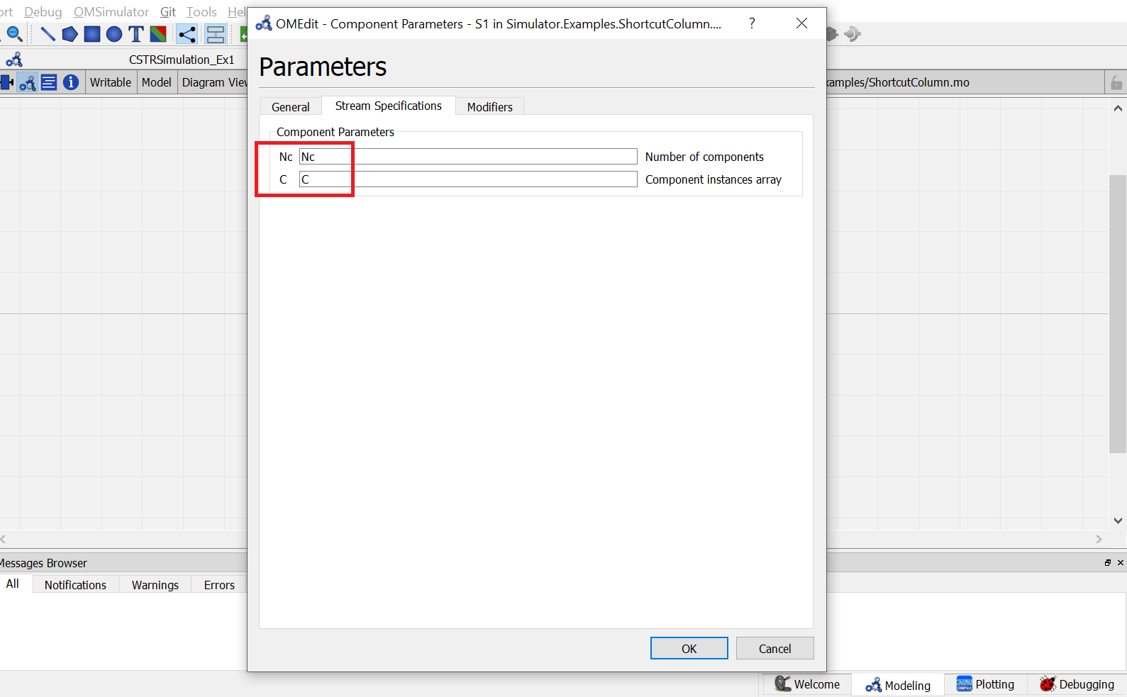The height and width of the screenshot is (697, 1127).
Task: Show Warnings messages tab
Action: click(155, 585)
